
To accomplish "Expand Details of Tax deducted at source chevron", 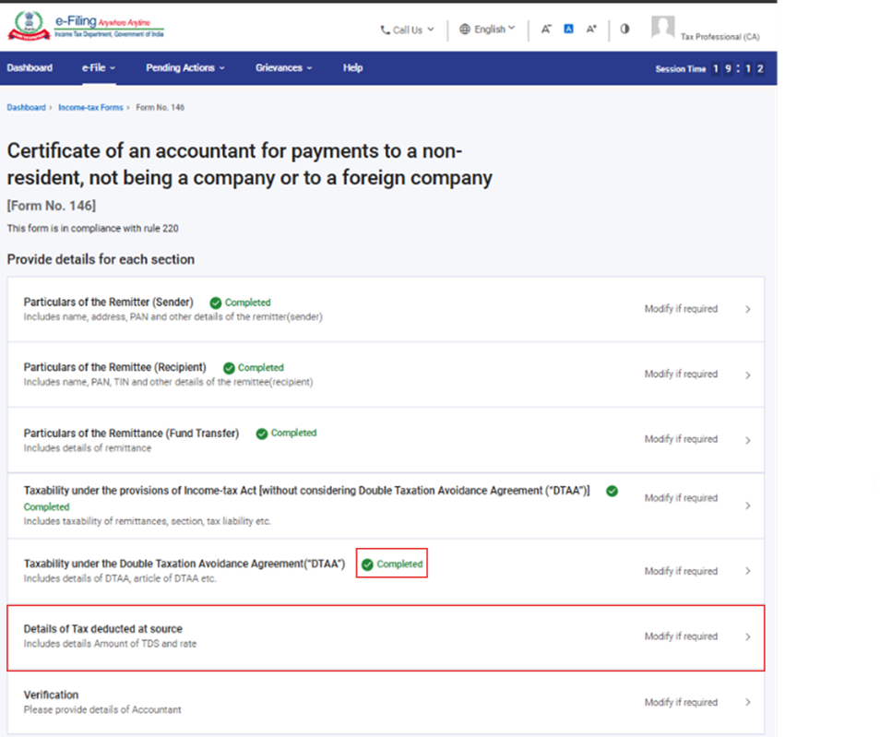I will point(747,637).
